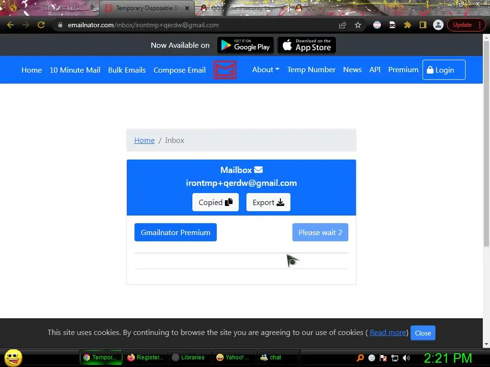
Task: Click the network tray icon
Action: [x=395, y=358]
